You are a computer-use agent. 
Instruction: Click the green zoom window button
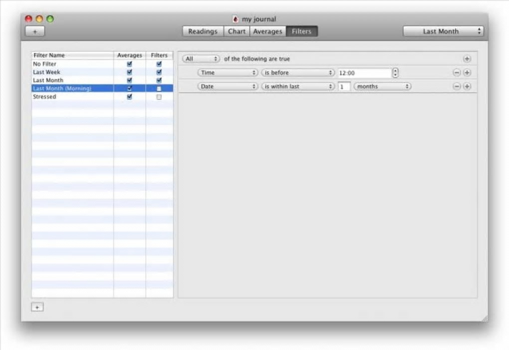(x=50, y=19)
